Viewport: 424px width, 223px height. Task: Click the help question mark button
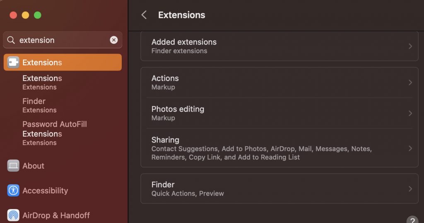(x=412, y=220)
